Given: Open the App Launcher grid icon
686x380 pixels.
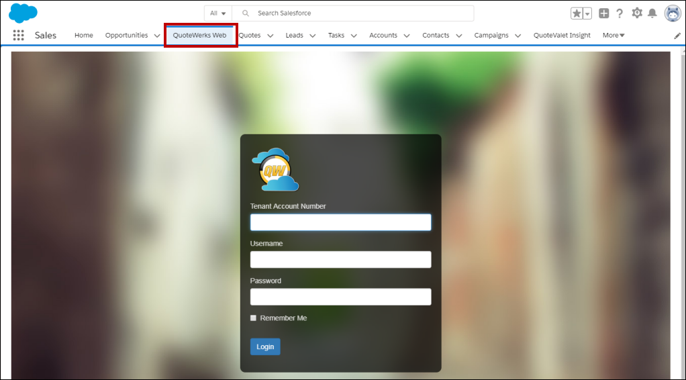Looking at the screenshot, I should pos(18,36).
